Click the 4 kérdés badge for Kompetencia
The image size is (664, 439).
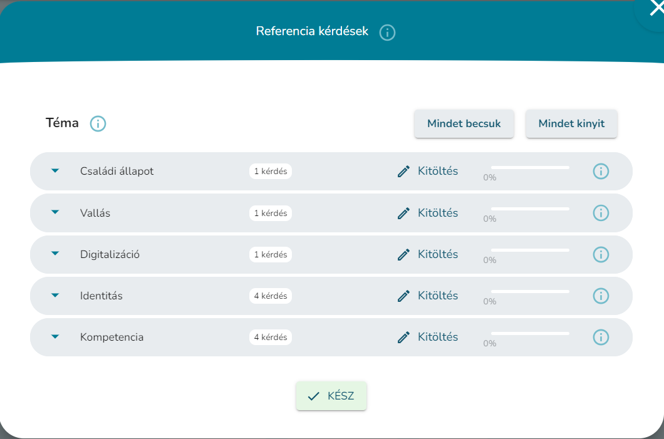(270, 337)
